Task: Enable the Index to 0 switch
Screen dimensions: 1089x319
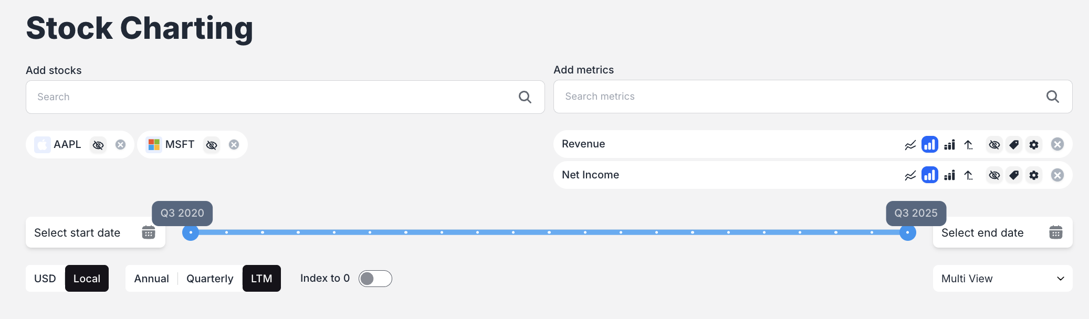Action: coord(375,279)
